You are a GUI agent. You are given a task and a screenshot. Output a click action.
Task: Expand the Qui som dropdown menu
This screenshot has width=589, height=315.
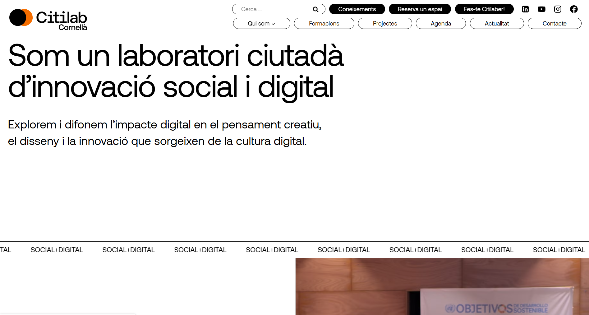point(261,23)
